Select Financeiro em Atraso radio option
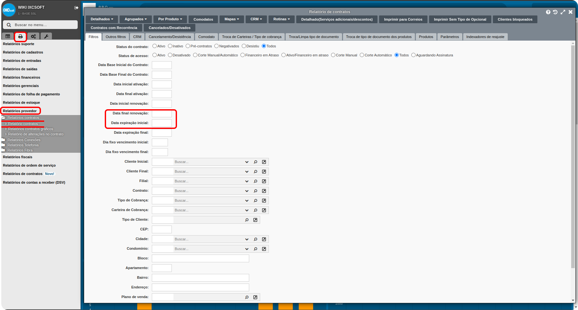This screenshot has width=578, height=310. click(242, 55)
